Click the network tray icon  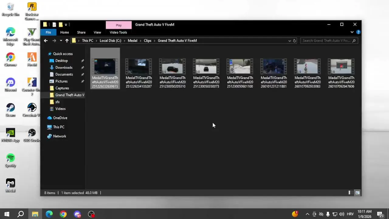pos(335,214)
